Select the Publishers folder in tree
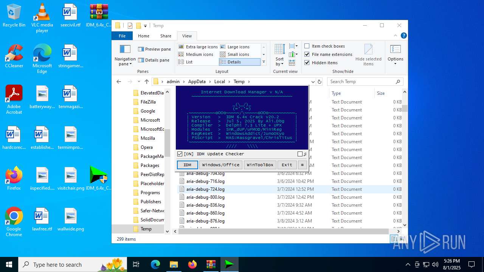Screen dimensions: 484x272 (150, 202)
